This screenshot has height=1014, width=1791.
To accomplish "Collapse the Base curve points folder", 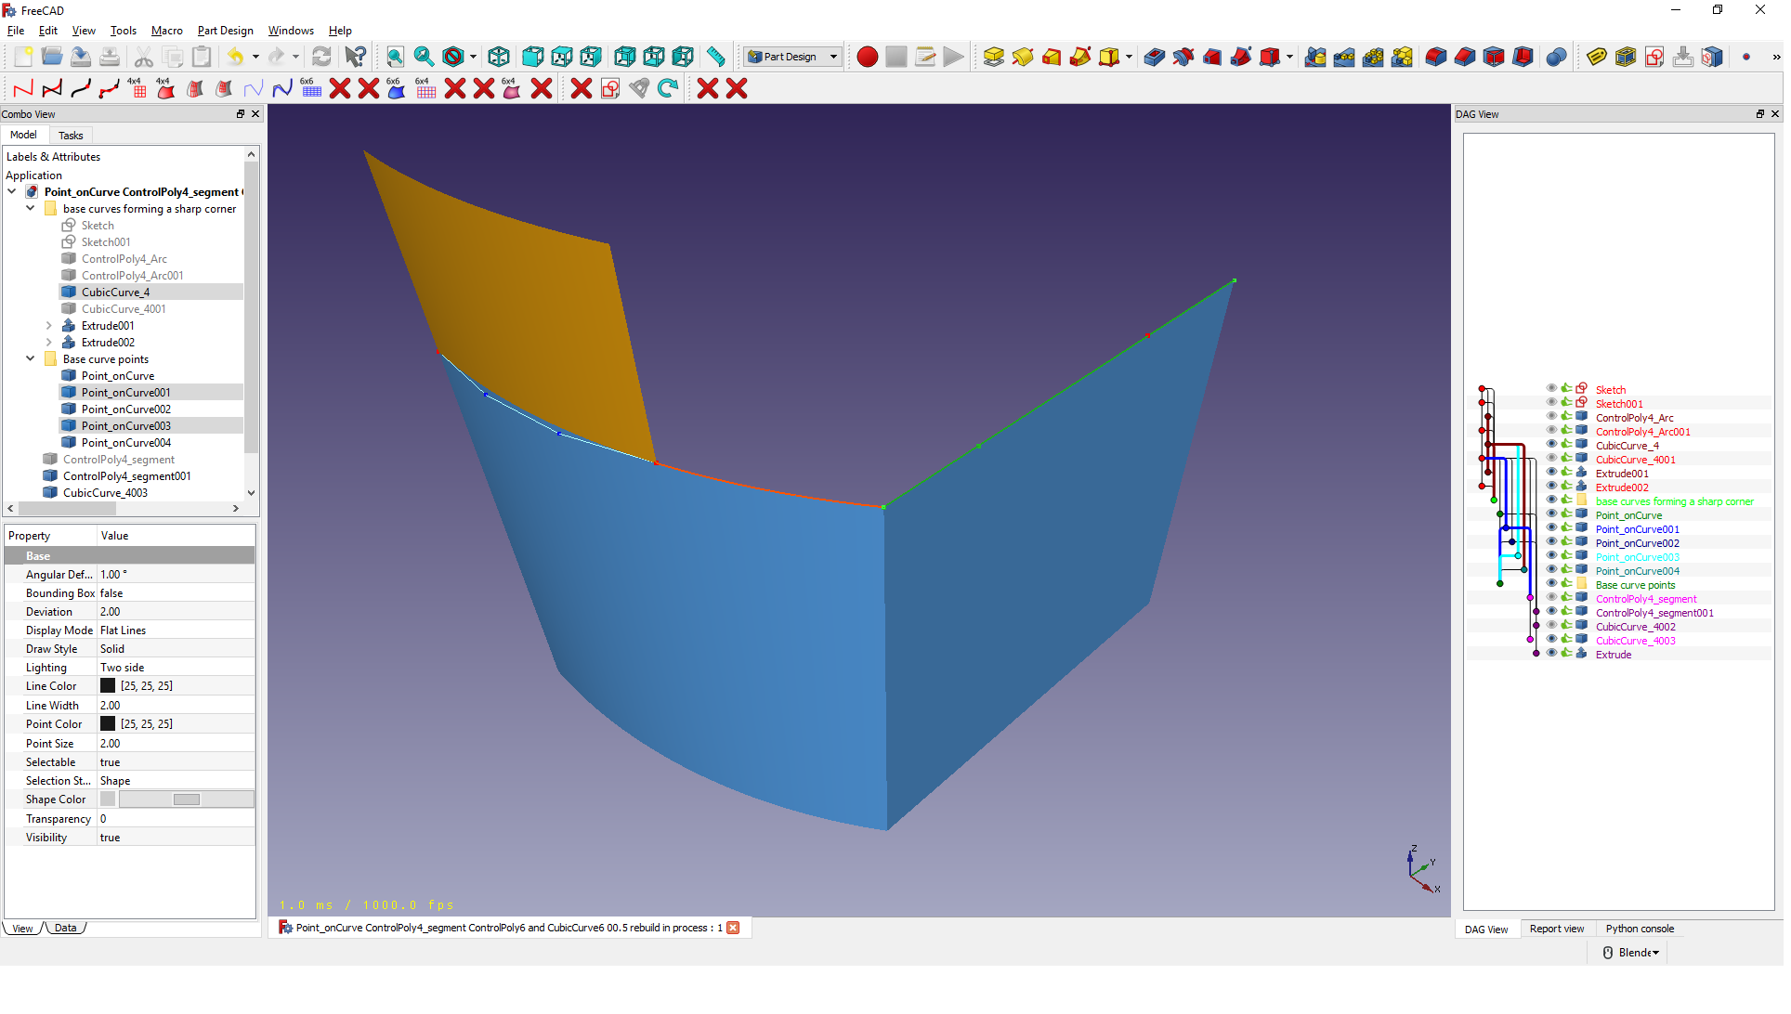I will (x=31, y=359).
